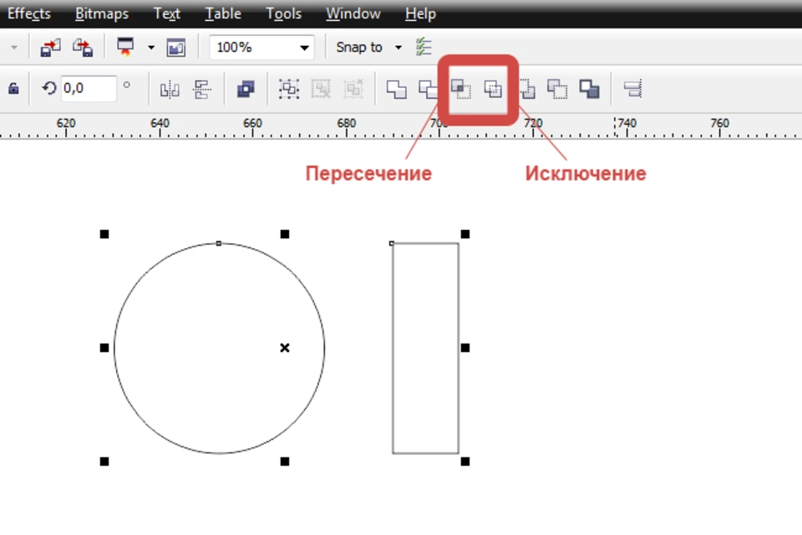The image size is (802, 535).
Task: Click the Mirror horizontally icon
Action: point(170,89)
